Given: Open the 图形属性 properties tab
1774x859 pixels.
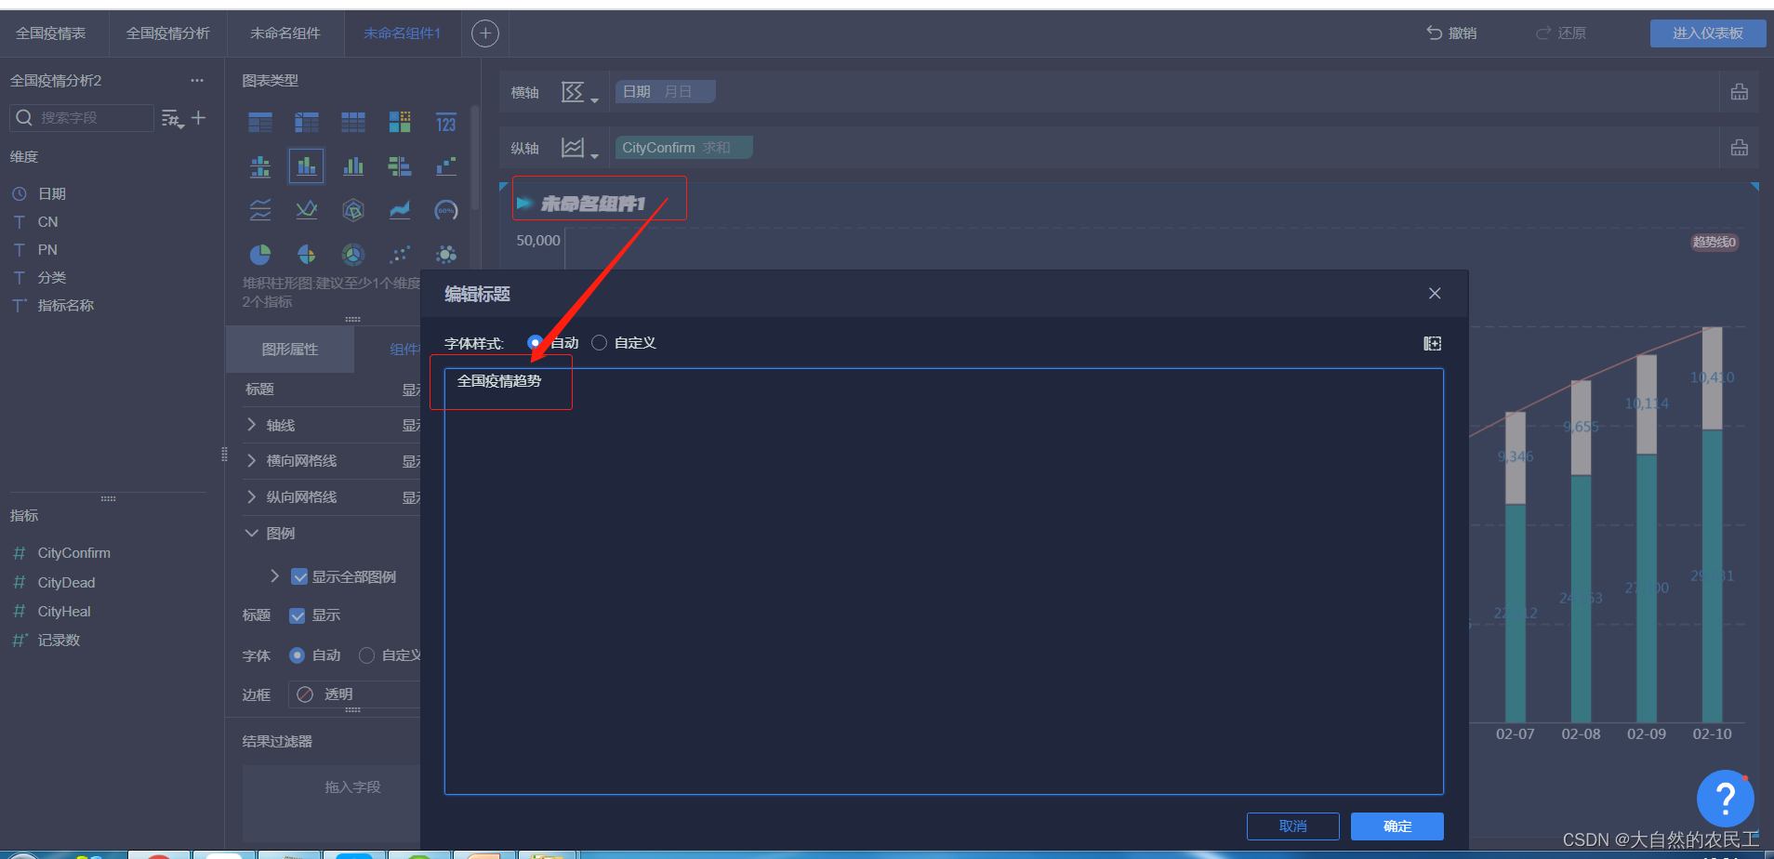Looking at the screenshot, I should point(290,350).
